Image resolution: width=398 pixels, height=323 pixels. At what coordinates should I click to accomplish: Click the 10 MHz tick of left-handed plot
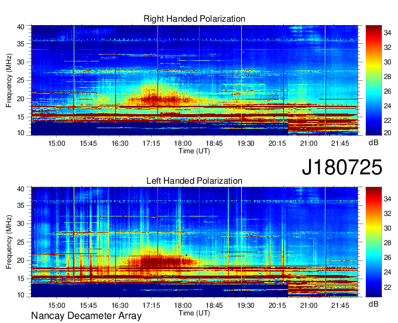pos(21,295)
